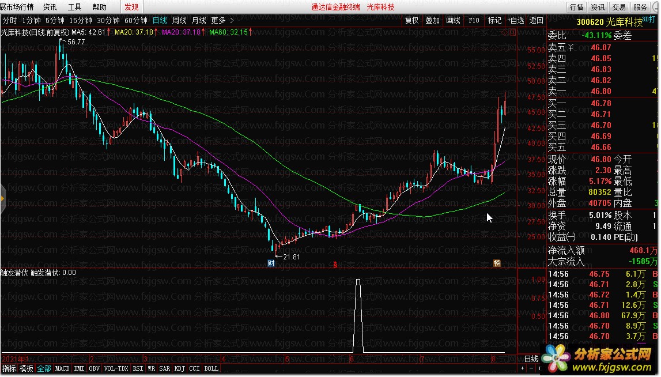The height and width of the screenshot is (377, 661).
Task: Click the 大宗流入 -1585万 row
Action: 602,262
